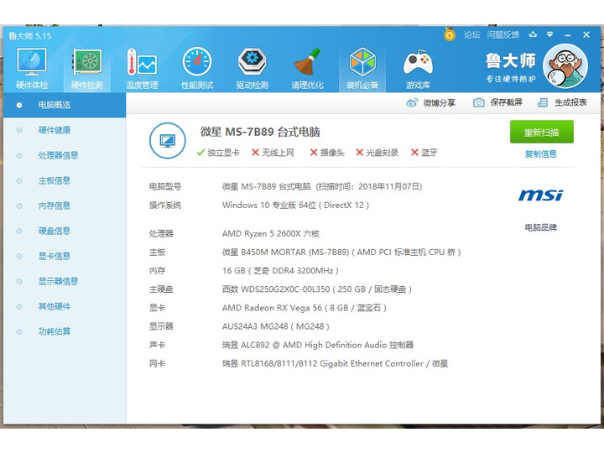Select 内存信息 in sidebar
The image size is (604, 453).
[55, 206]
